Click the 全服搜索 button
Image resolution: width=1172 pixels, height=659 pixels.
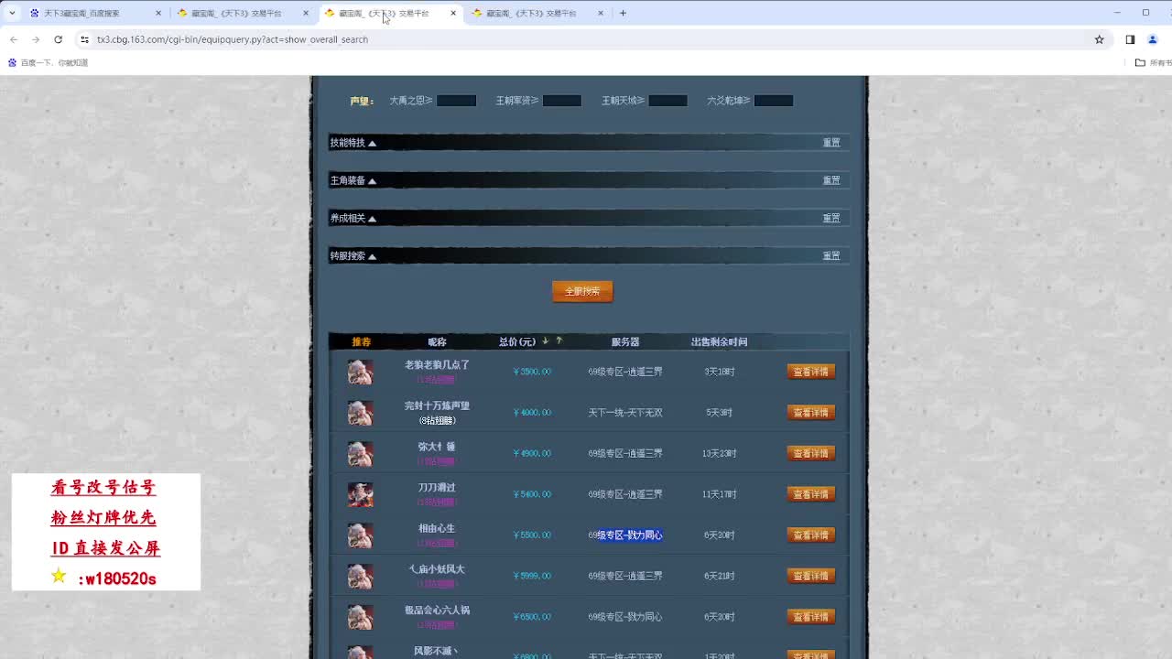click(582, 291)
